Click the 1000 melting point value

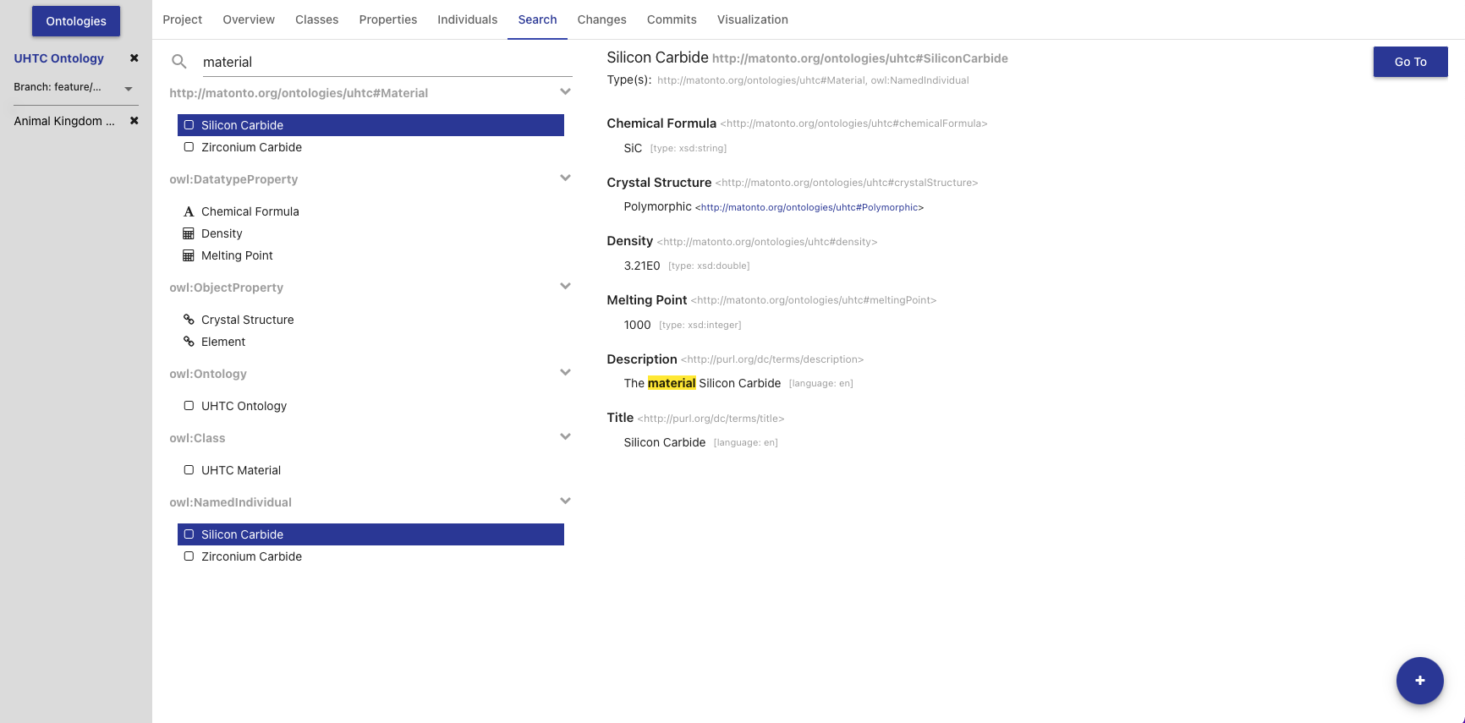click(x=637, y=325)
